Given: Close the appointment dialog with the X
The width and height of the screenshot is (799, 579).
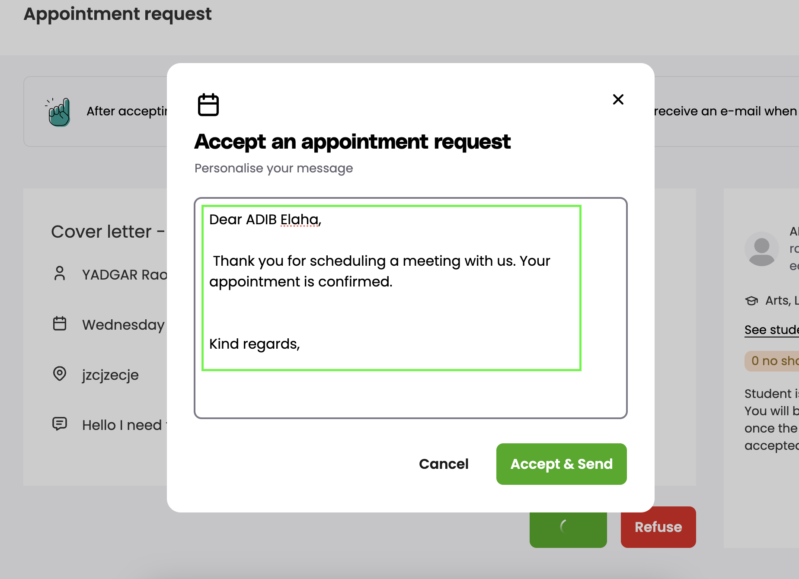Looking at the screenshot, I should click(x=618, y=99).
